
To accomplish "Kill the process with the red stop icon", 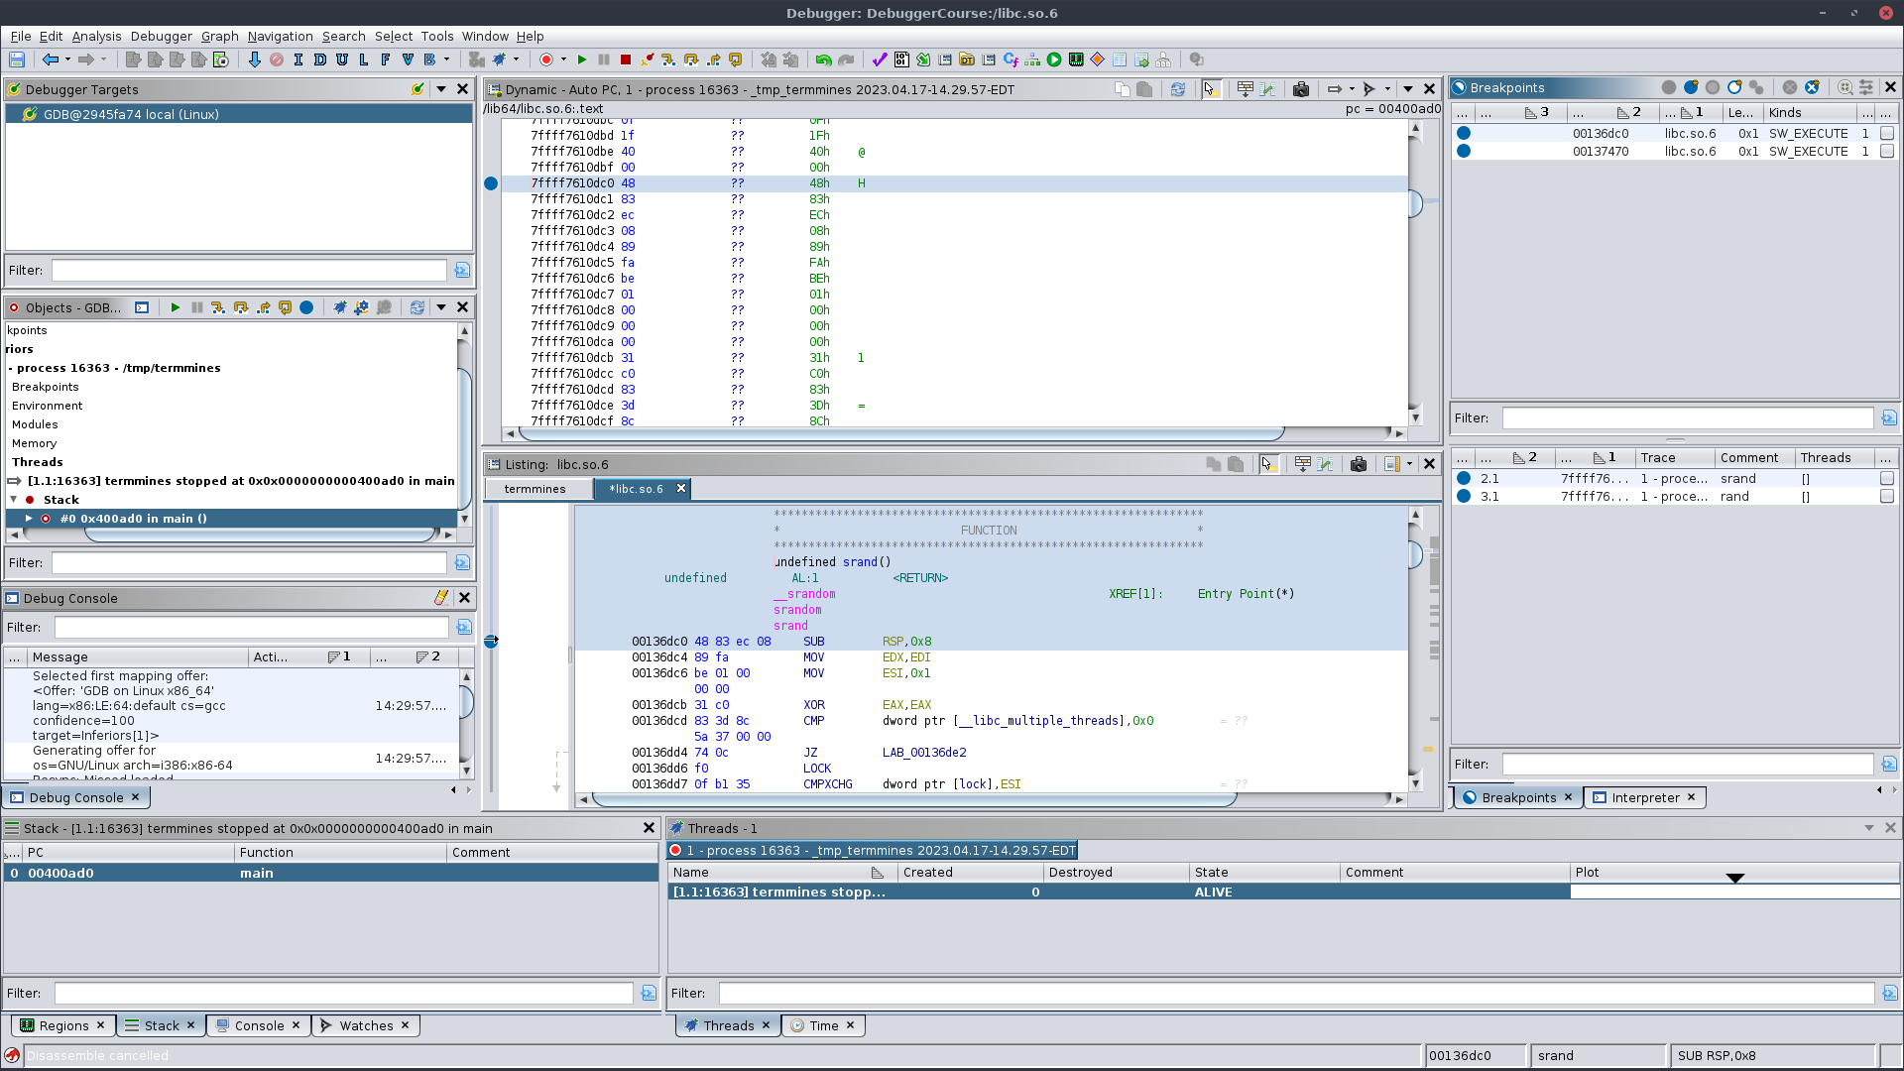I will (x=625, y=59).
